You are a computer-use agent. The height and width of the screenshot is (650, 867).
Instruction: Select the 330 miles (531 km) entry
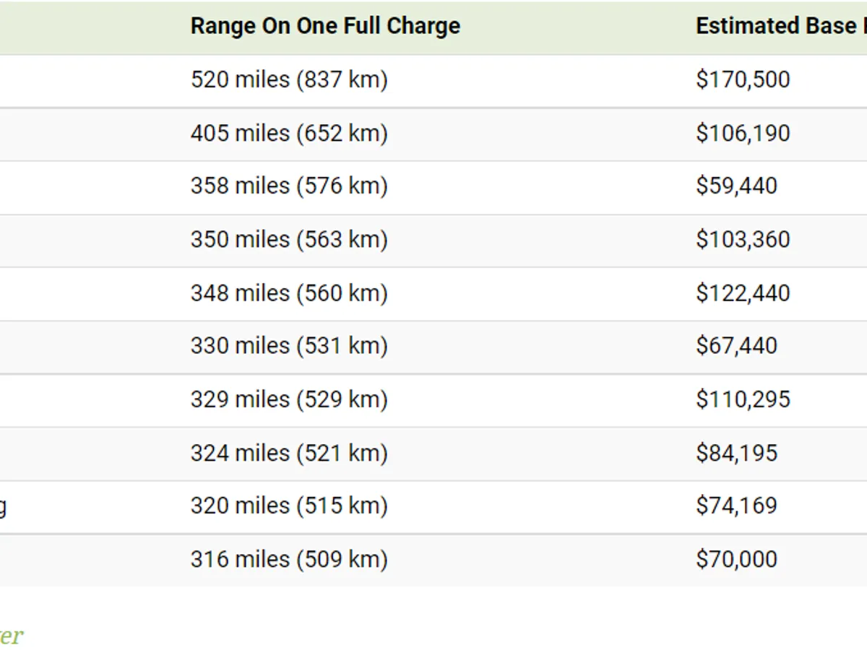point(289,346)
